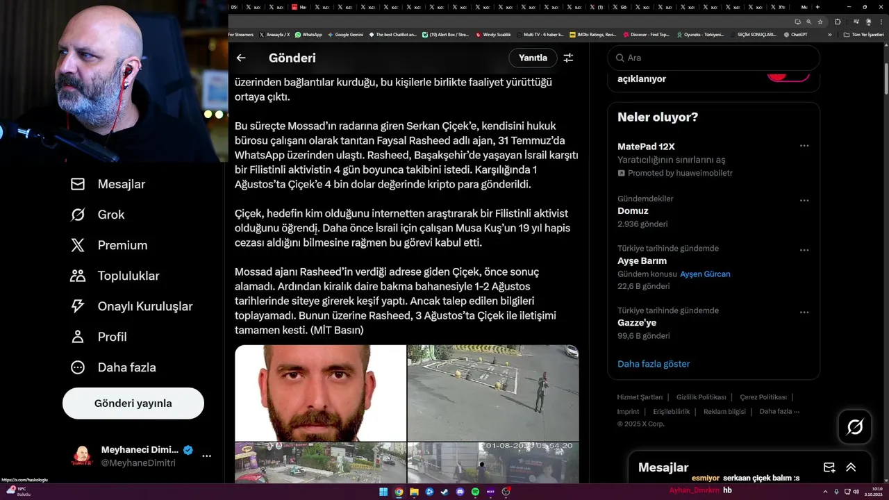
Task: Expand the Mesajlar drawer with double chevron
Action: 851,467
